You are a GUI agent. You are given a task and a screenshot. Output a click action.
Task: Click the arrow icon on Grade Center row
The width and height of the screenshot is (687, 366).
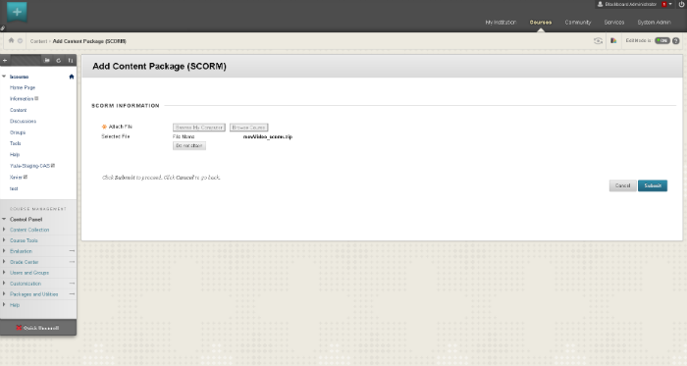[x=72, y=262]
